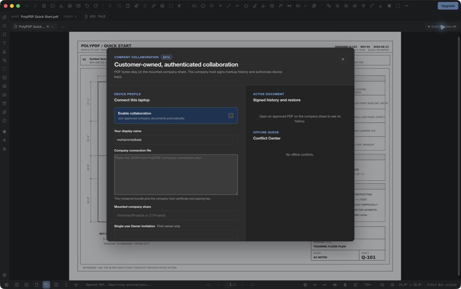
Task: Open settings gear in left sidebar
Action: point(5,275)
